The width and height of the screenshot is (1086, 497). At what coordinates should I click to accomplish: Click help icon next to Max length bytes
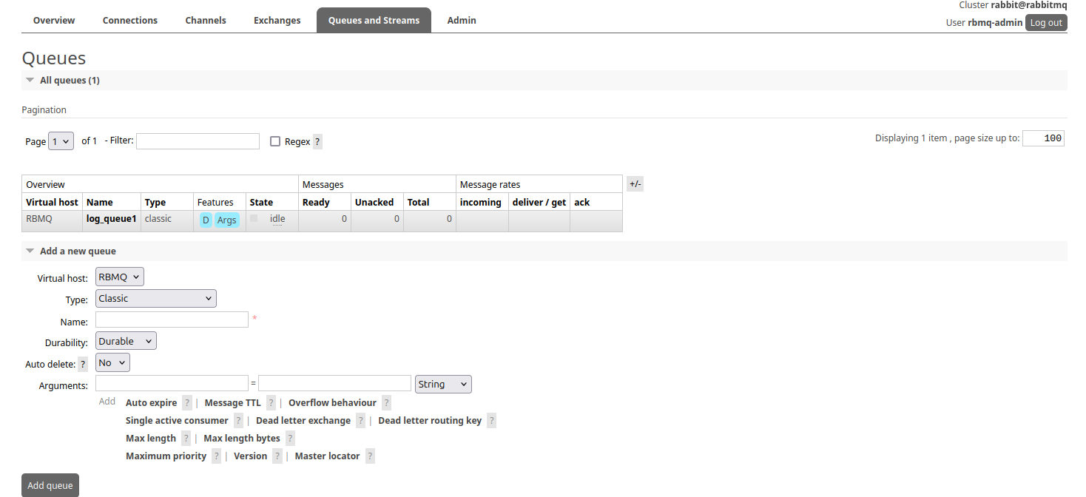(290, 439)
